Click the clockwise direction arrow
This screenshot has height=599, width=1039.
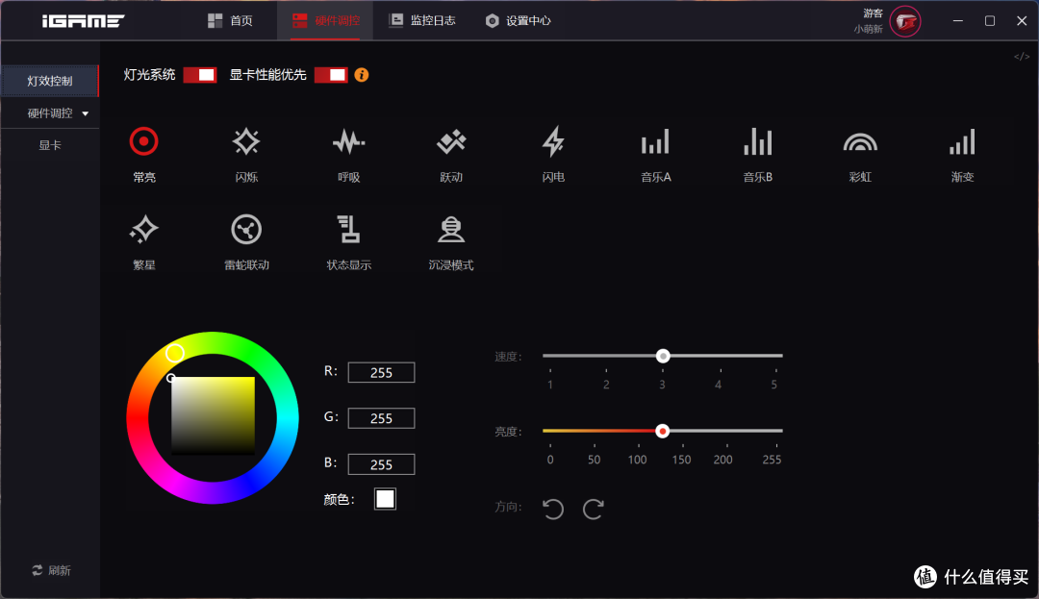(593, 509)
